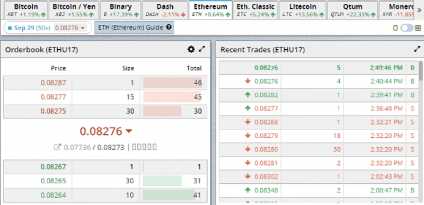
Task: Click help icon in ETH Guide button
Action: [169, 28]
